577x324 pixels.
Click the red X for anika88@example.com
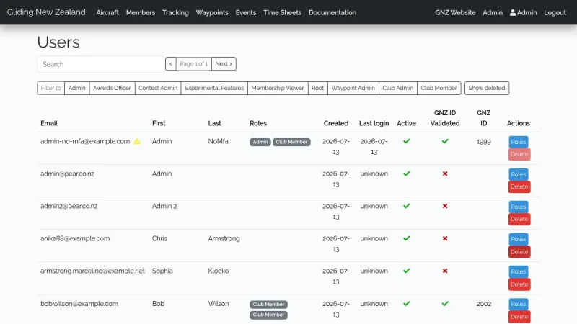pyautogui.click(x=445, y=238)
